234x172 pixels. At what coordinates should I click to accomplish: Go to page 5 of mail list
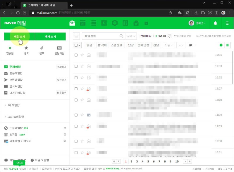click(x=148, y=161)
